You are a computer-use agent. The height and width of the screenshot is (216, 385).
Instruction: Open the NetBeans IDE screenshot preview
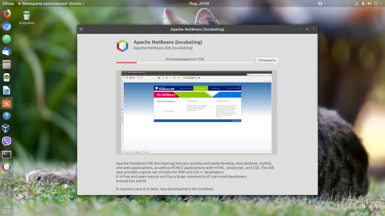click(196, 112)
